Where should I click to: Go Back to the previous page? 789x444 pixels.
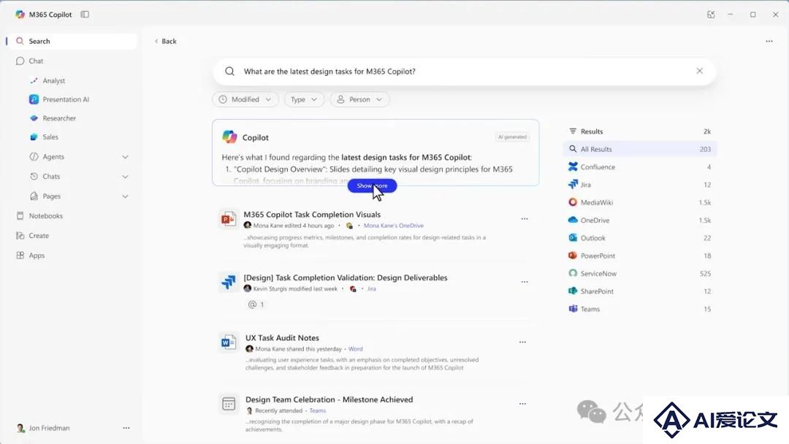click(166, 41)
